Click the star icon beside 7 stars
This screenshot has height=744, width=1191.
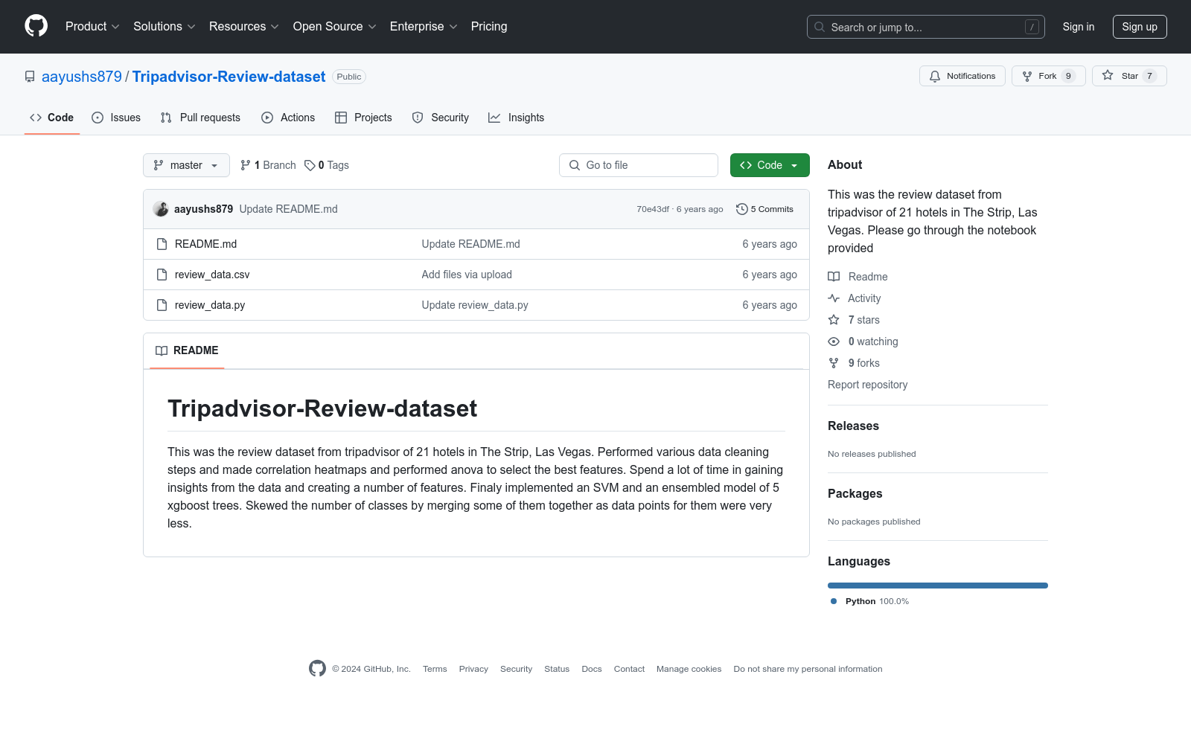coord(834,320)
